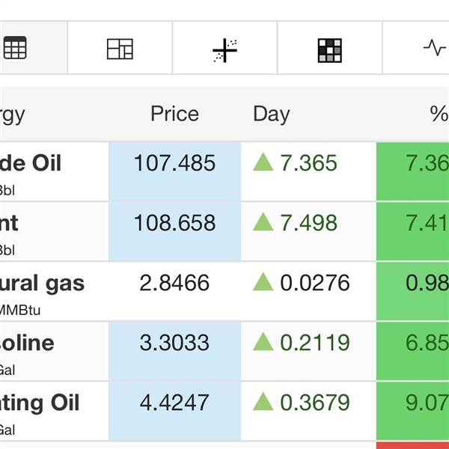Image resolution: width=449 pixels, height=449 pixels.
Task: Click the Brent price 108.658
Action: pyautogui.click(x=174, y=223)
